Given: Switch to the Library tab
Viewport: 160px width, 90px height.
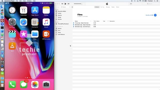Looking at the screenshot, I should tap(97, 7).
